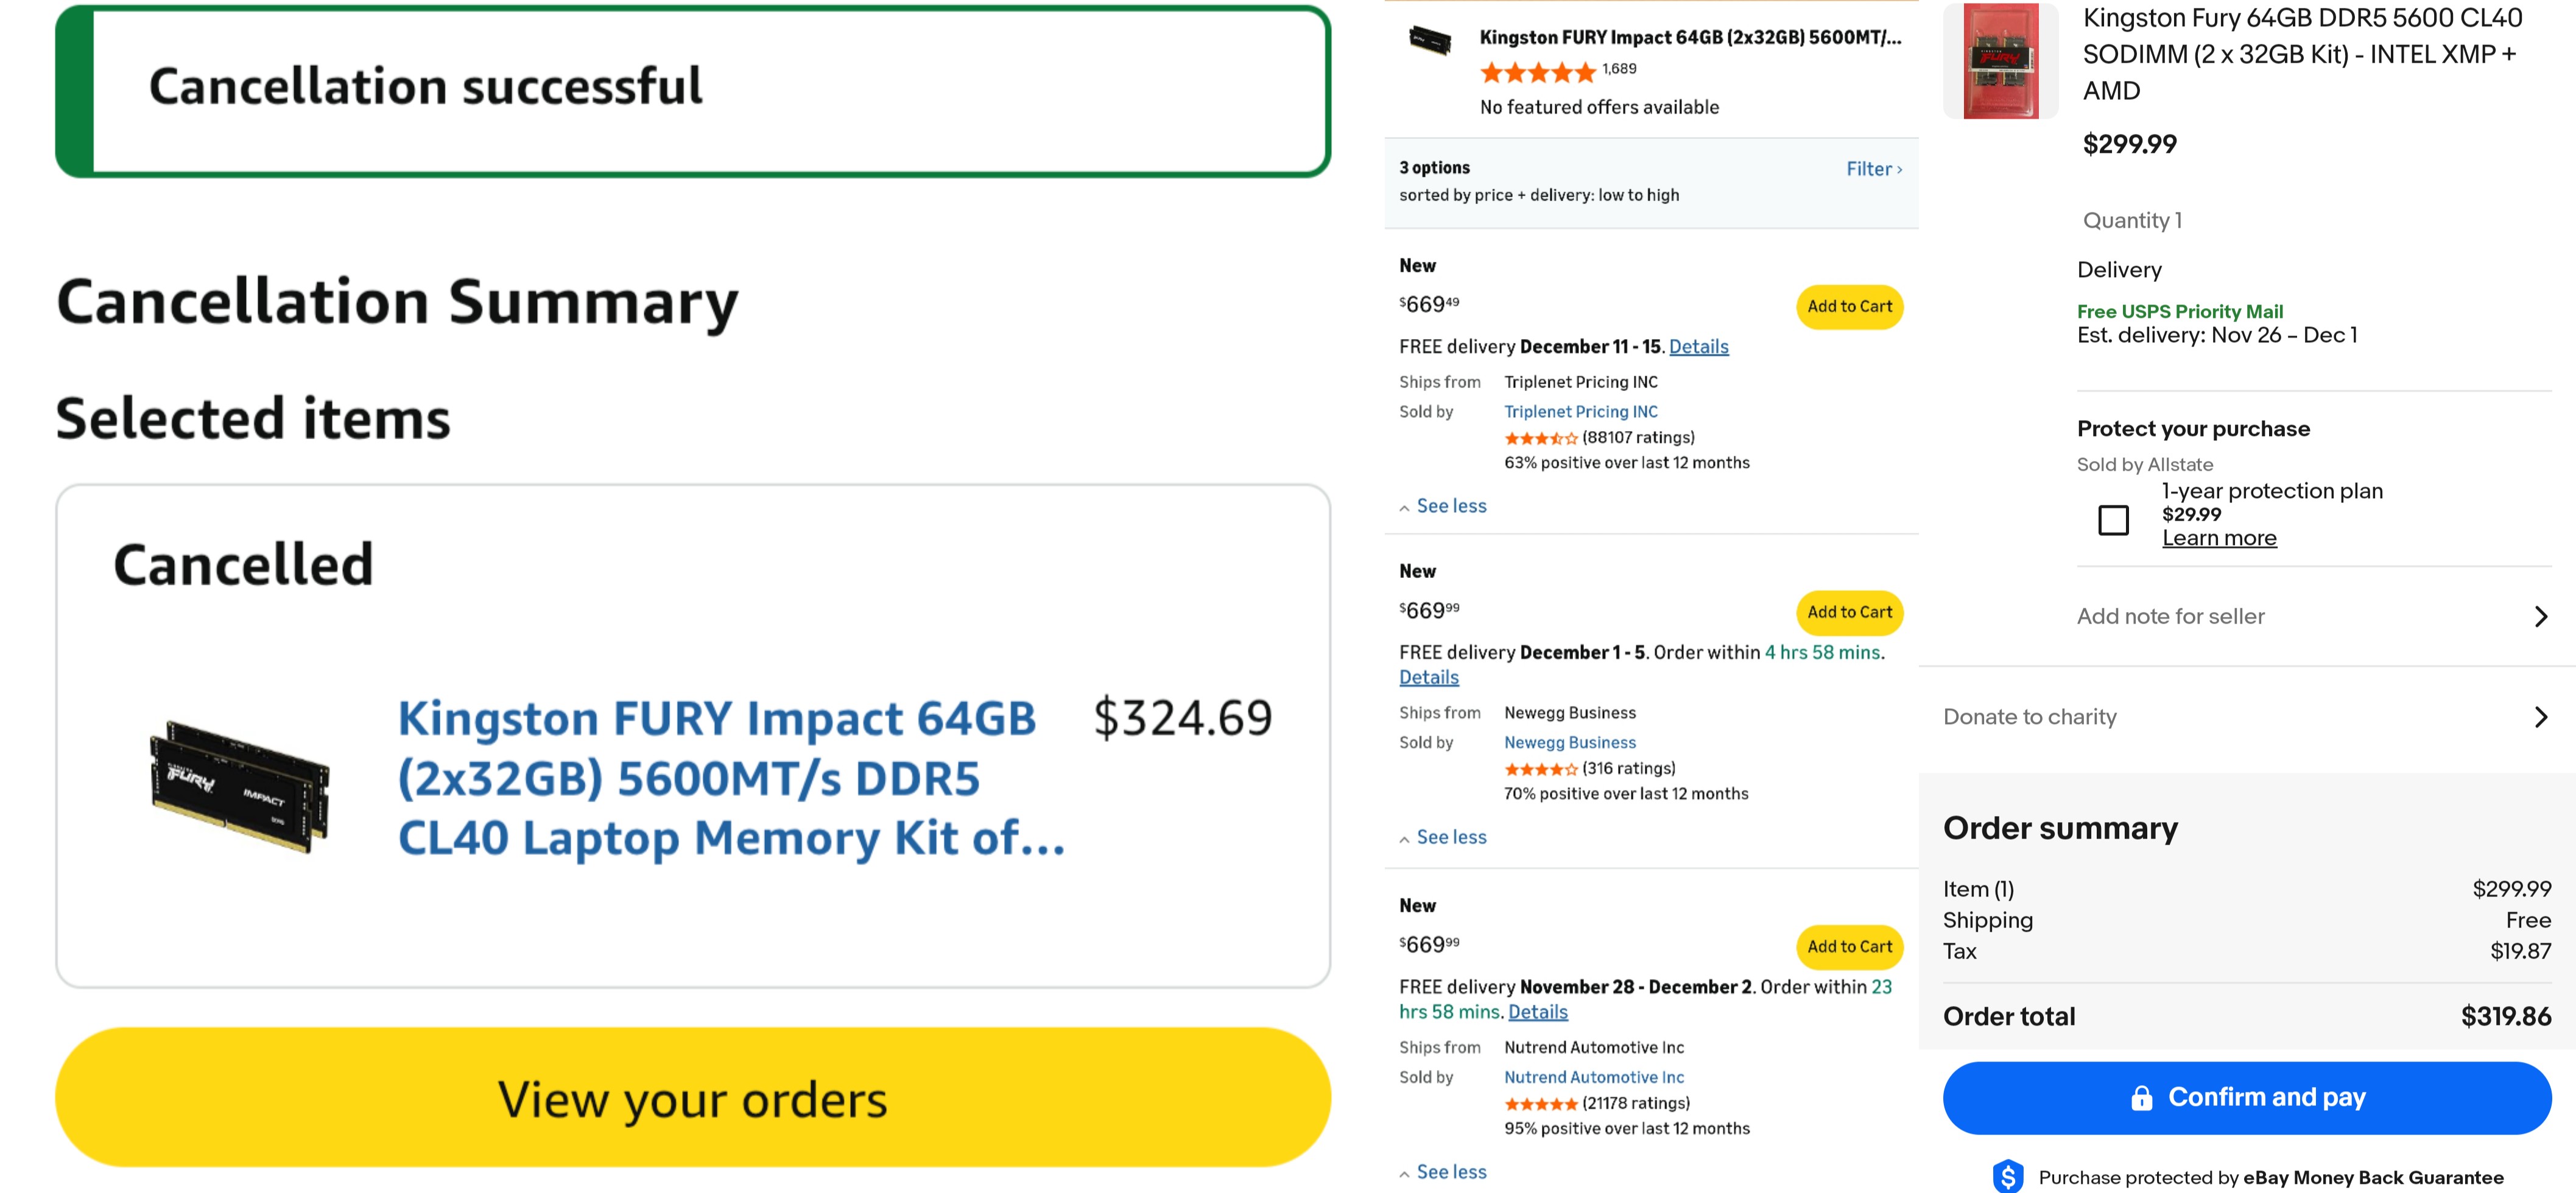Check the 1-year protection plan checkbox
This screenshot has height=1193, width=2576.
(2112, 520)
